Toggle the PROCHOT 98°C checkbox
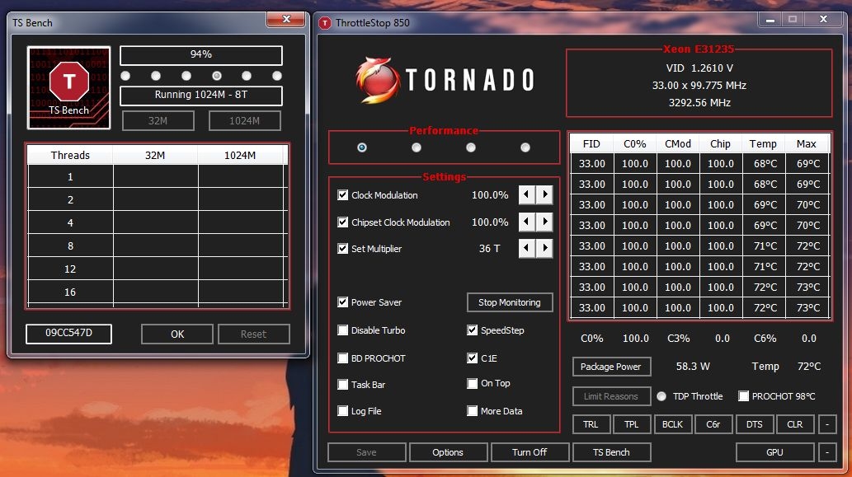852x477 pixels. pyautogui.click(x=743, y=396)
